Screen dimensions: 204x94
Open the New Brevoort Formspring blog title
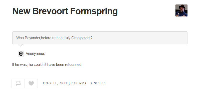click(x=65, y=11)
